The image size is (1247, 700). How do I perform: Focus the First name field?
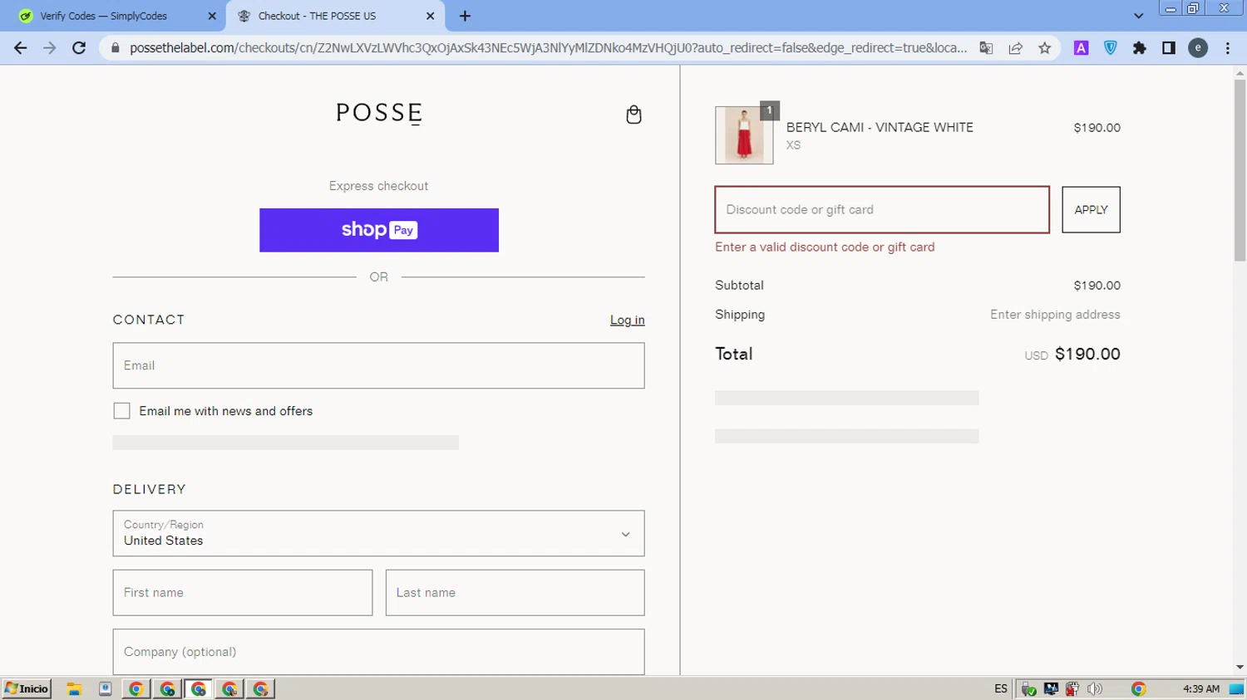click(x=243, y=593)
